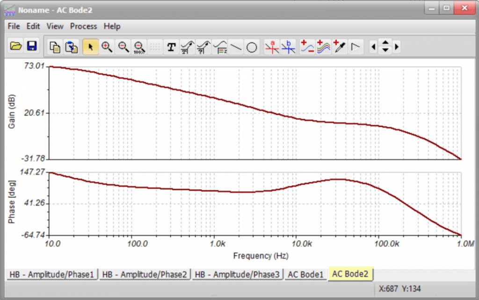Open the File menu

[14, 26]
